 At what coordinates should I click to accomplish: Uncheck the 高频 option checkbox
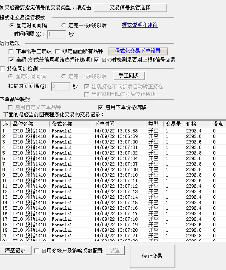(x=11, y=60)
